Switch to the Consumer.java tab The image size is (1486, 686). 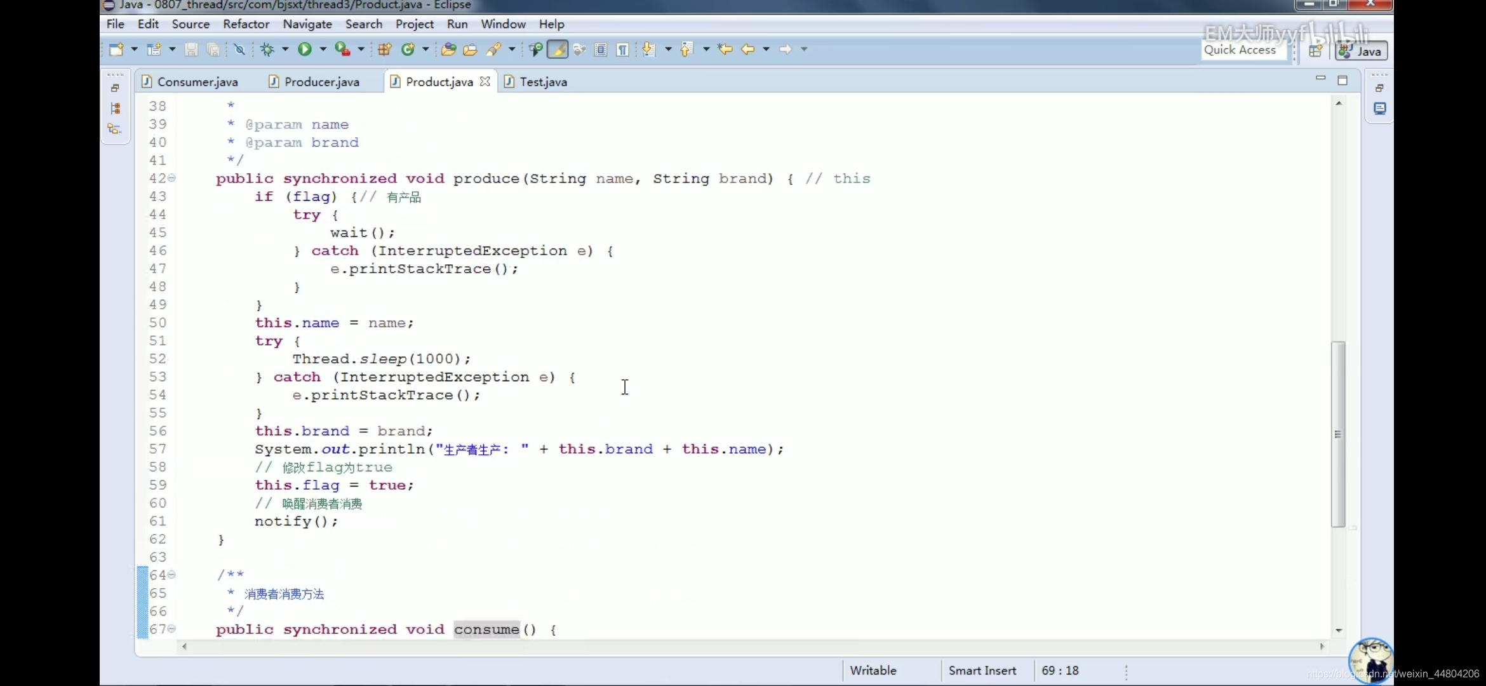tap(197, 82)
